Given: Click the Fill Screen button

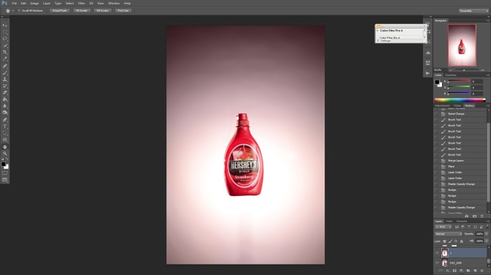Looking at the screenshot, I should tap(103, 11).
